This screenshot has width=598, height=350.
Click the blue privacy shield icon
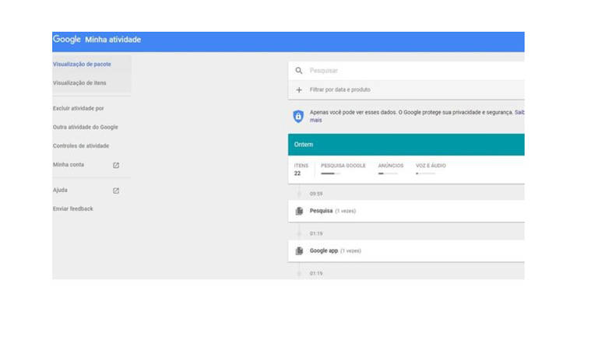[x=298, y=116]
